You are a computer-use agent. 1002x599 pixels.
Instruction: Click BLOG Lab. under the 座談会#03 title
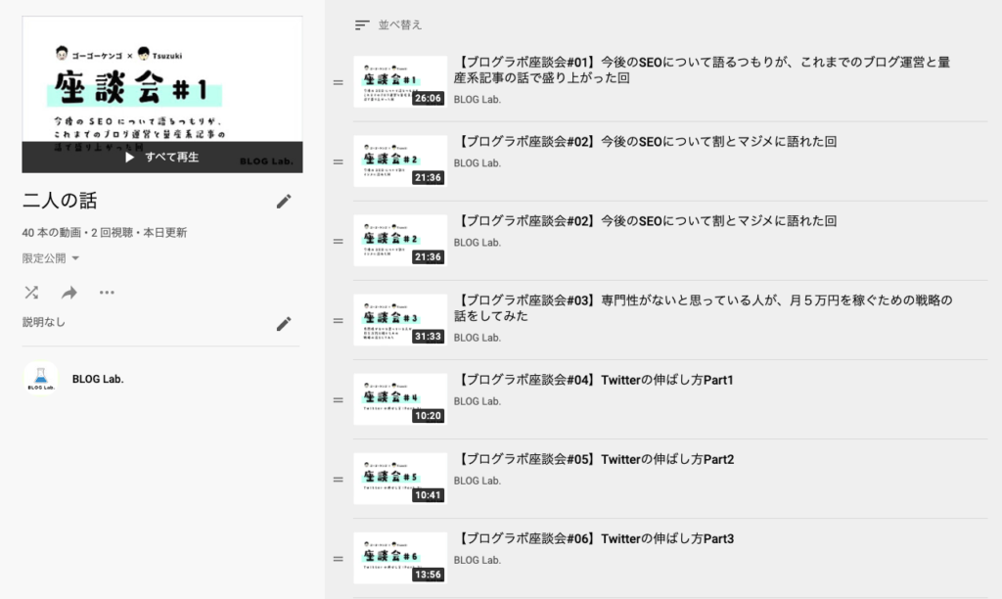tap(478, 338)
